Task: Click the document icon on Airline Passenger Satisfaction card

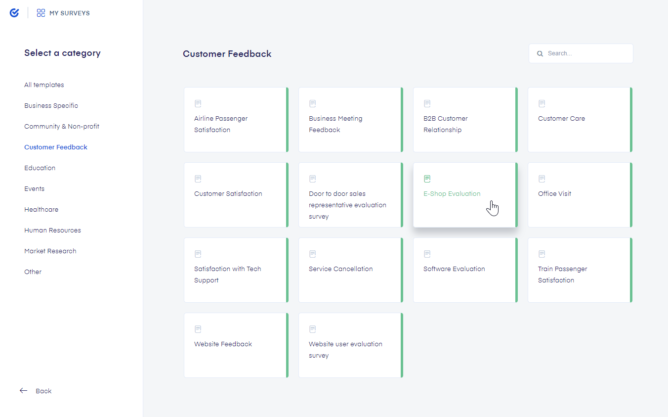Action: click(198, 103)
